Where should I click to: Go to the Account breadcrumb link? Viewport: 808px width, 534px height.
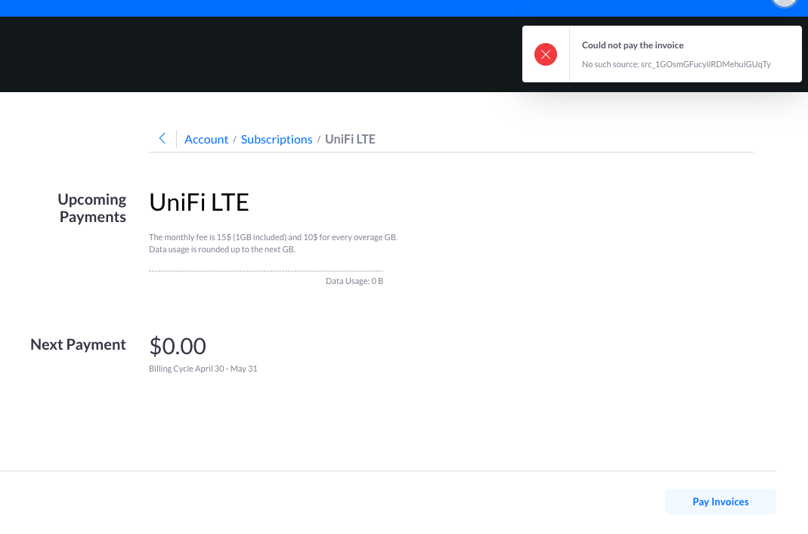tap(206, 139)
